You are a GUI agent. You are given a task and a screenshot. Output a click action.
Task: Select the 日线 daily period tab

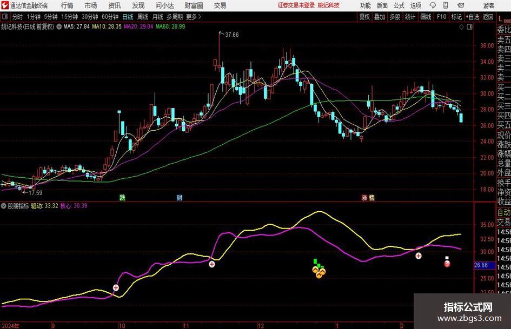click(128, 17)
